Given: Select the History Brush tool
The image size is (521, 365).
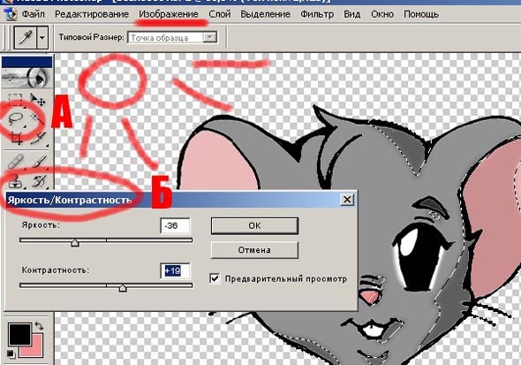Looking at the screenshot, I should [x=39, y=181].
